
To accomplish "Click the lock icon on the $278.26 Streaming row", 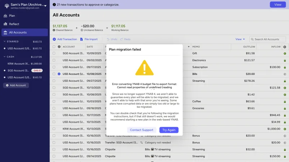I will pos(285,81).
